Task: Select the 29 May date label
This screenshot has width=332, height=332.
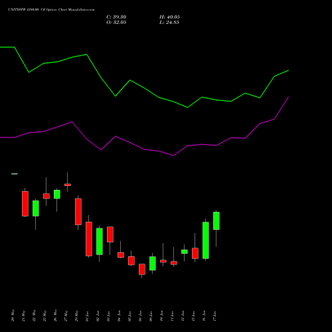Action: coord(76,315)
